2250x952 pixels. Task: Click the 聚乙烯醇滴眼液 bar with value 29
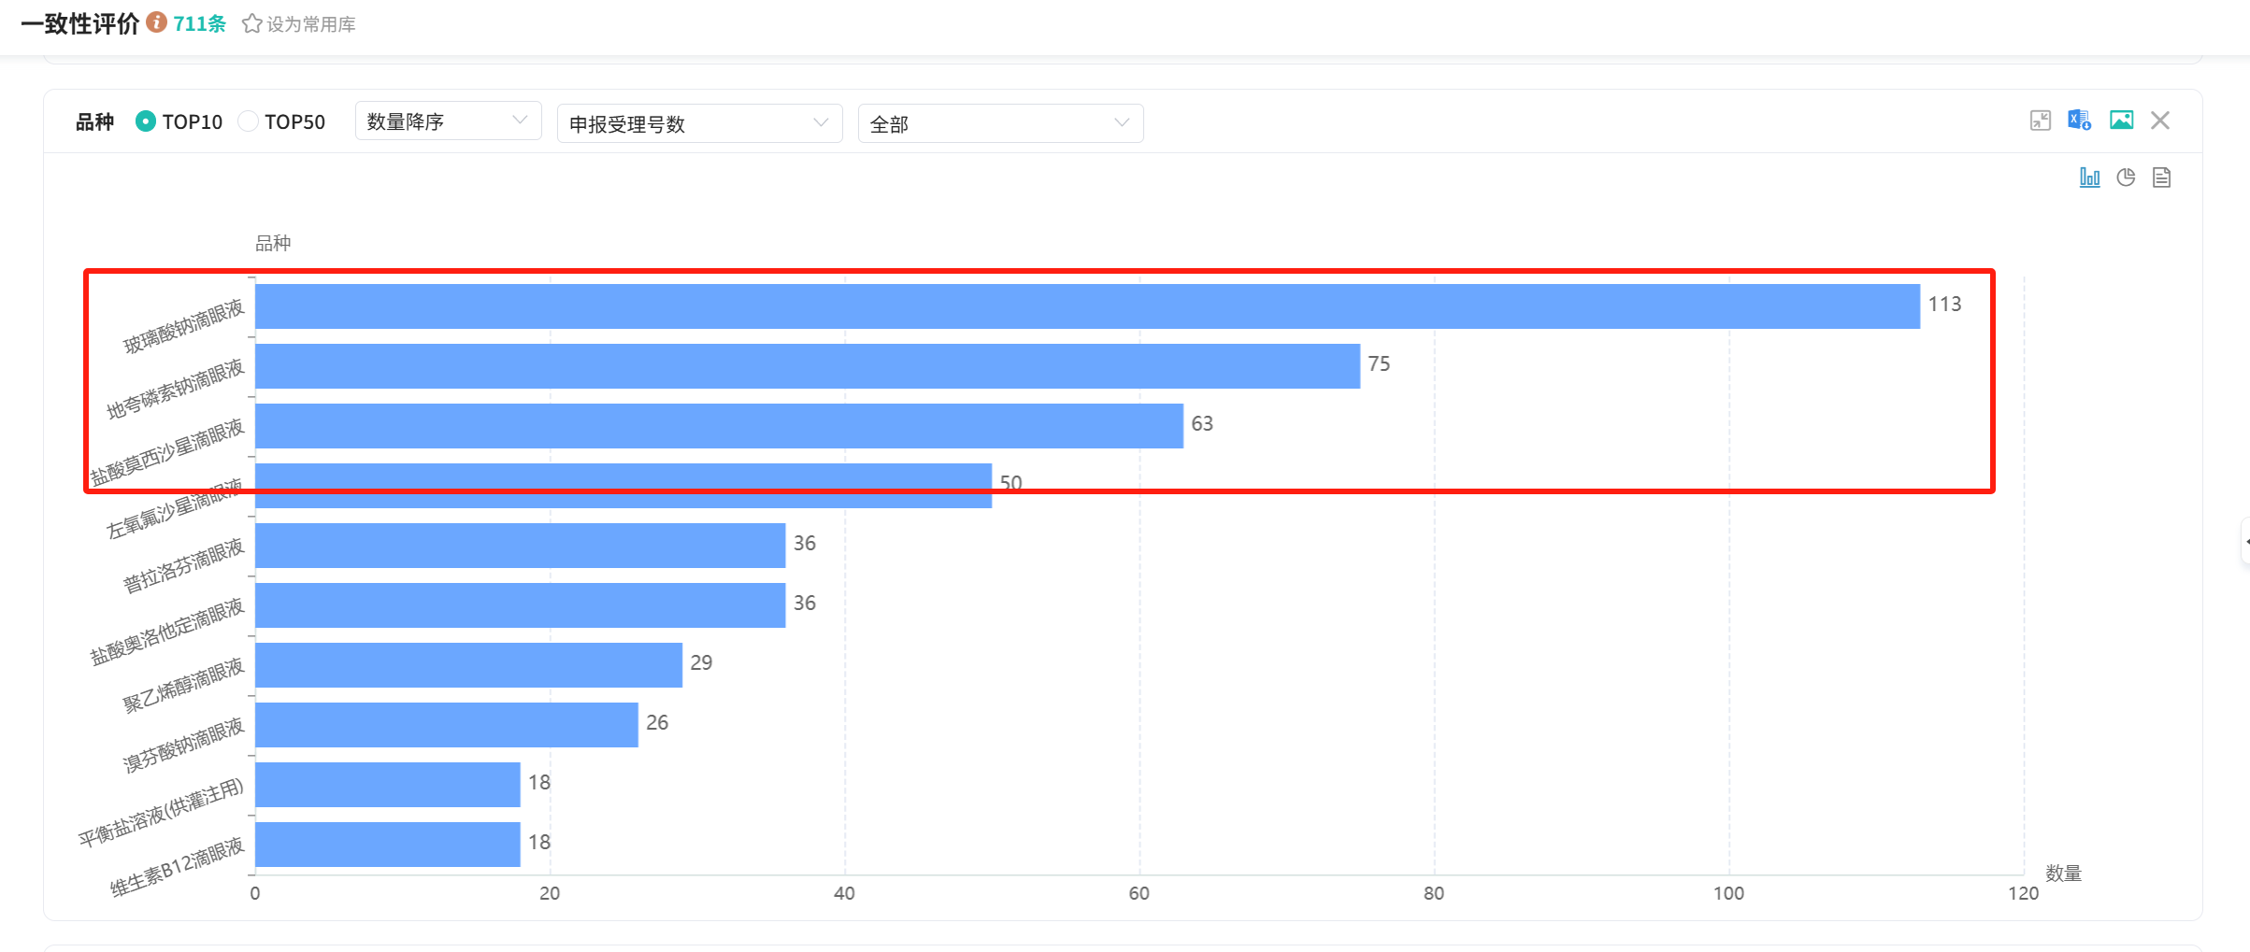coord(468,665)
